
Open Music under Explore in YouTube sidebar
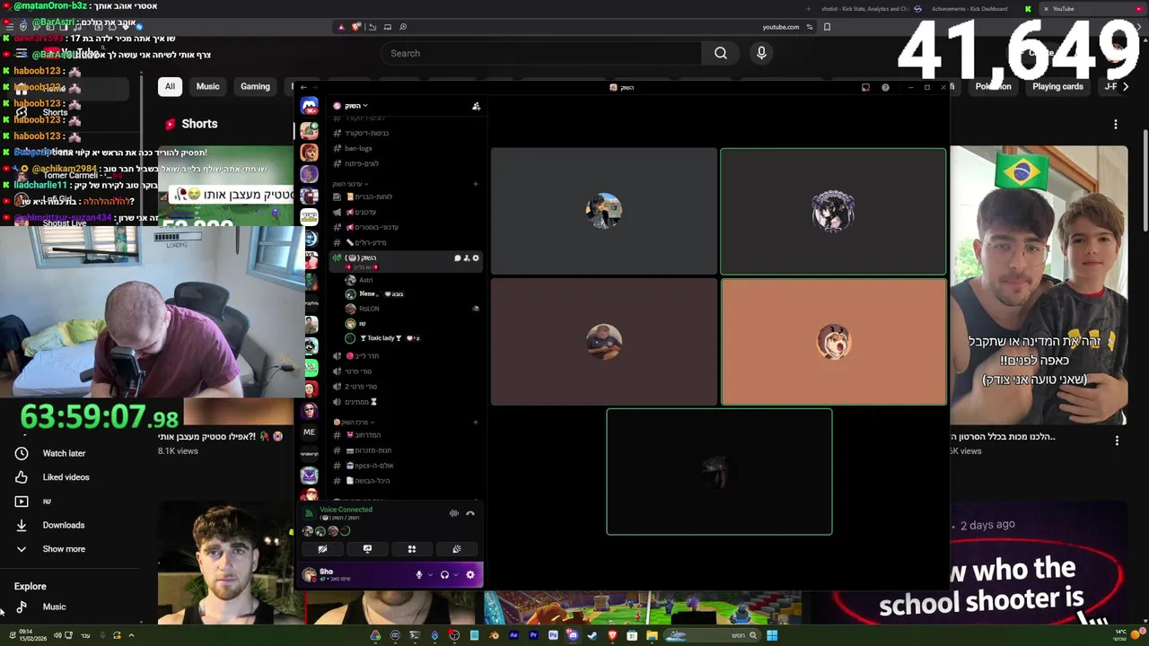[x=54, y=607]
